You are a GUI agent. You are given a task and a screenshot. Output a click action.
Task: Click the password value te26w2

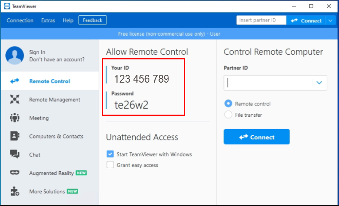[131, 105]
